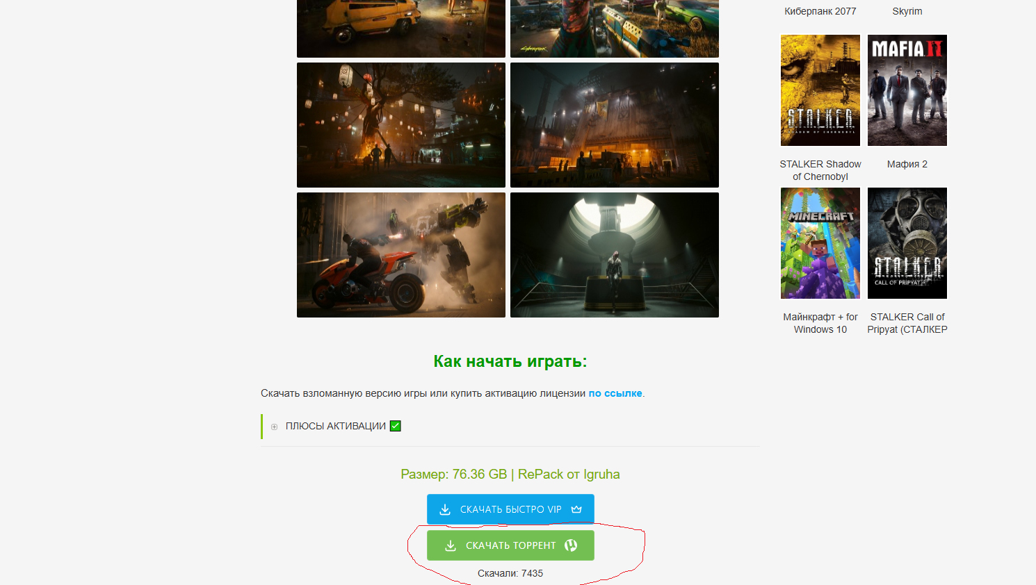Open the STALKER Call of Pripyat gas mask cover
The width and height of the screenshot is (1036, 585).
[907, 243]
